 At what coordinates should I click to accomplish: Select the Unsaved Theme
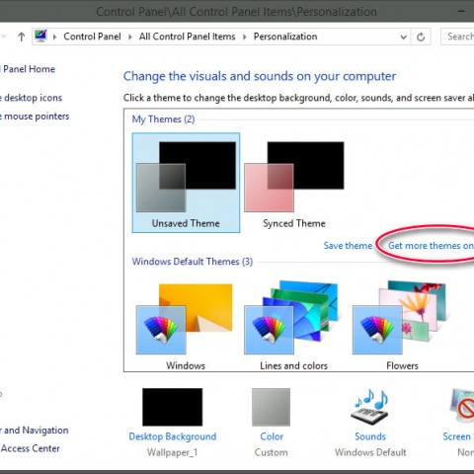pos(186,183)
